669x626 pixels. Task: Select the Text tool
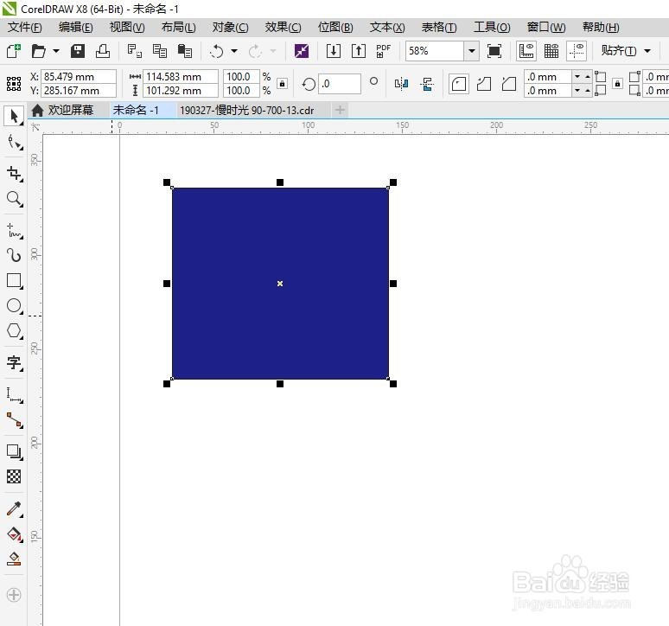(x=15, y=362)
